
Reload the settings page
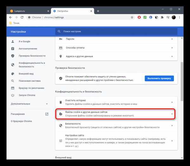pyautogui.click(x=22, y=17)
